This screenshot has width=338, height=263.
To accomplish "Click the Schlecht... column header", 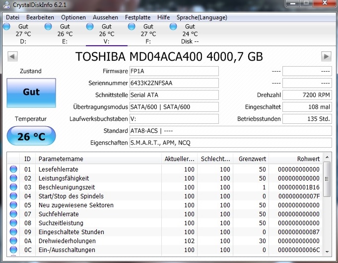I will click(215, 159).
